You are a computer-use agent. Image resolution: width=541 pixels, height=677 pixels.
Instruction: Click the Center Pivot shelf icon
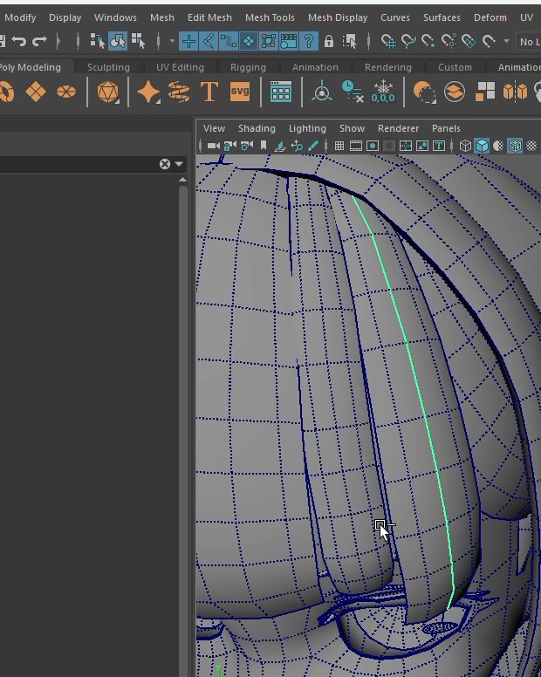(x=322, y=92)
